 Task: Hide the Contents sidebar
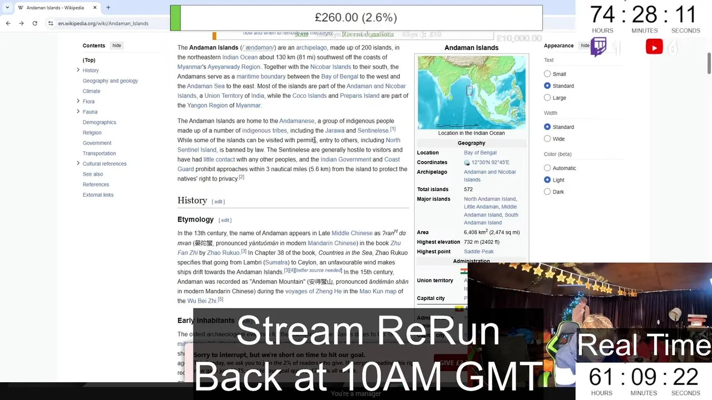(x=116, y=46)
